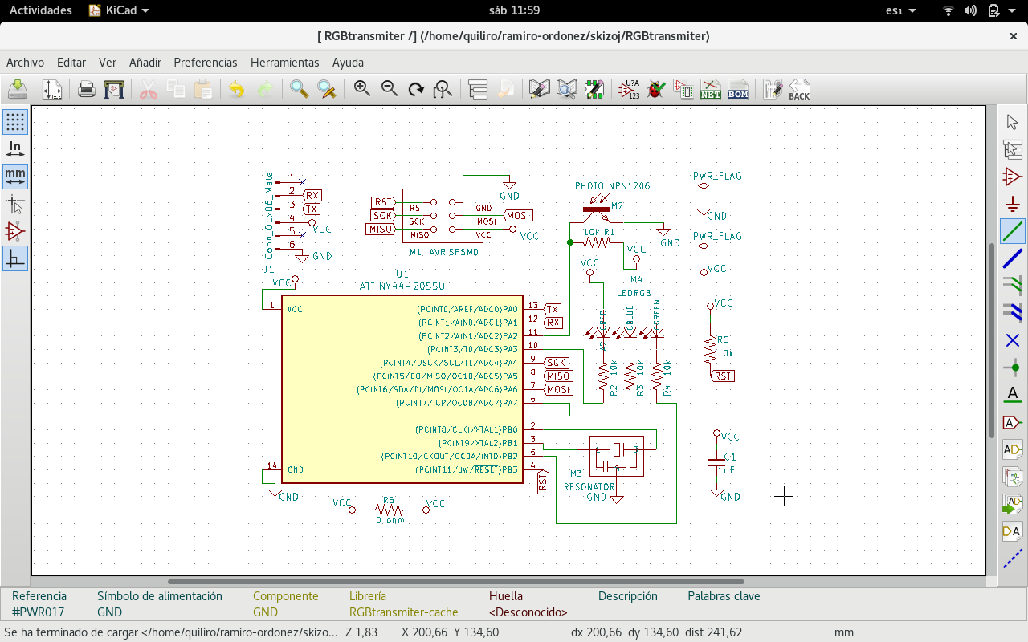Click the clock showing sáb 11:59
The image size is (1028, 642).
tap(514, 10)
